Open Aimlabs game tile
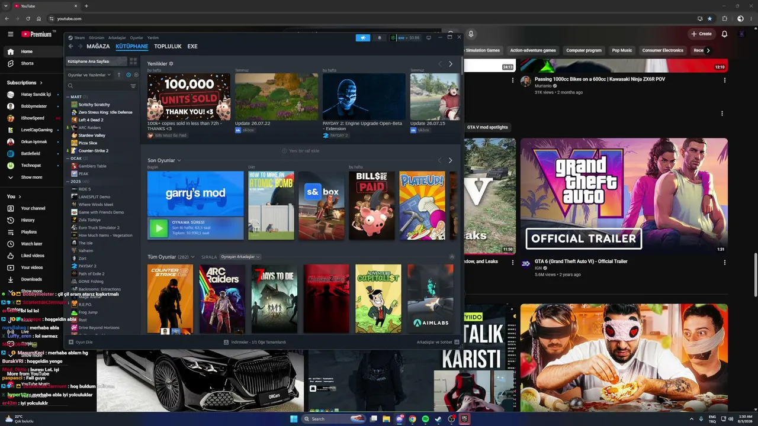Screen dimensions: 758x426 click(x=431, y=299)
